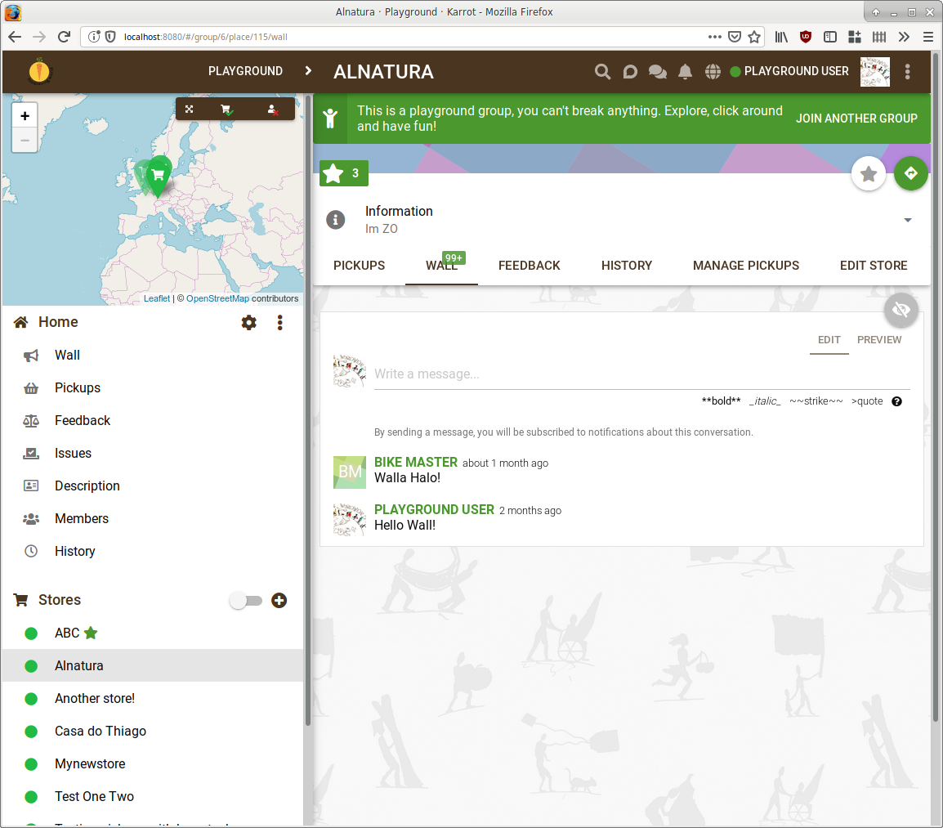Click the Playground User avatar in the header
This screenshot has width=943, height=828.
(874, 72)
